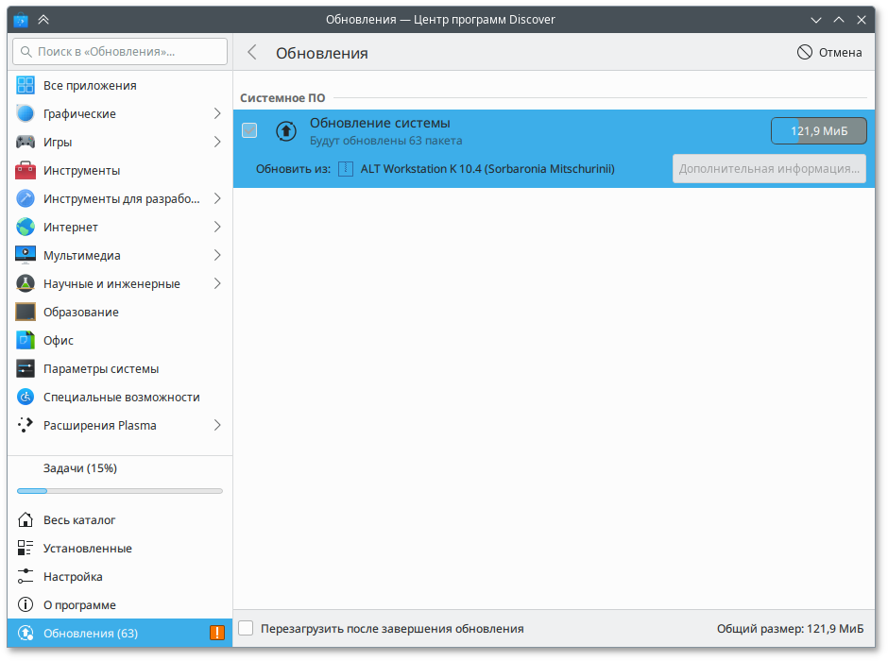Click the Multimedia monitor icon
This screenshot has height=661, width=888.
(26, 256)
